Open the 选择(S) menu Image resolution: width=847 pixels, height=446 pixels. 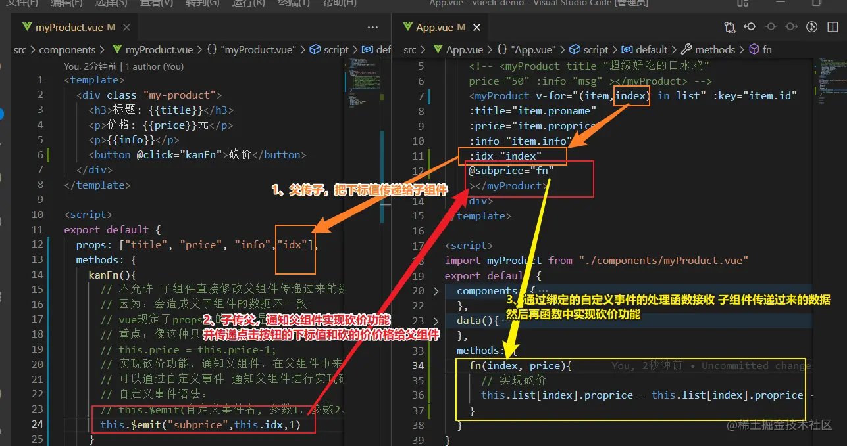(x=111, y=3)
